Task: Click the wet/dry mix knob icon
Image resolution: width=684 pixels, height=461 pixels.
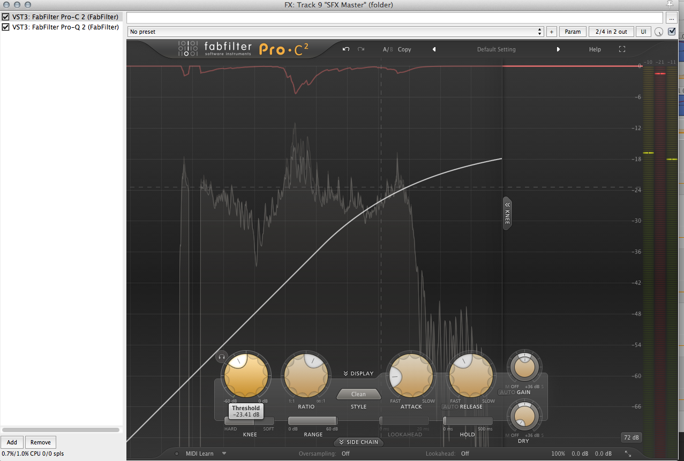Action: tap(659, 32)
